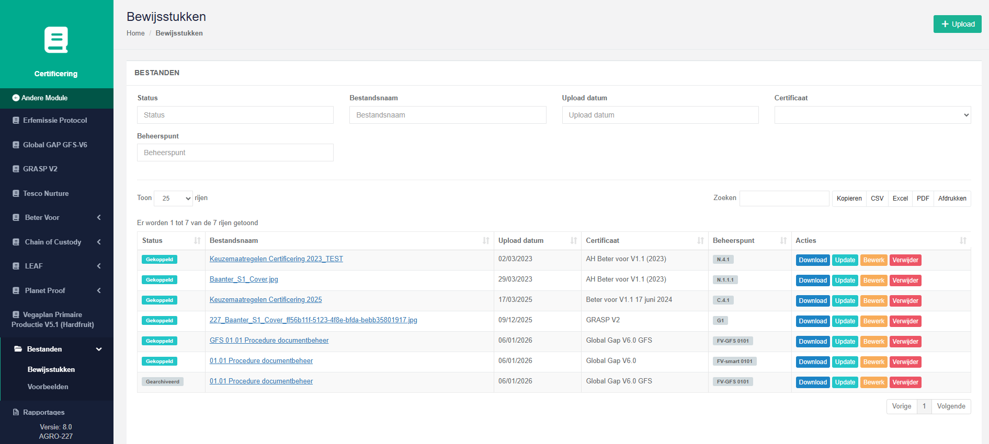Download the Keuzemaatregelen Certificering 2025 file
This screenshot has height=444, width=989.
(x=813, y=301)
